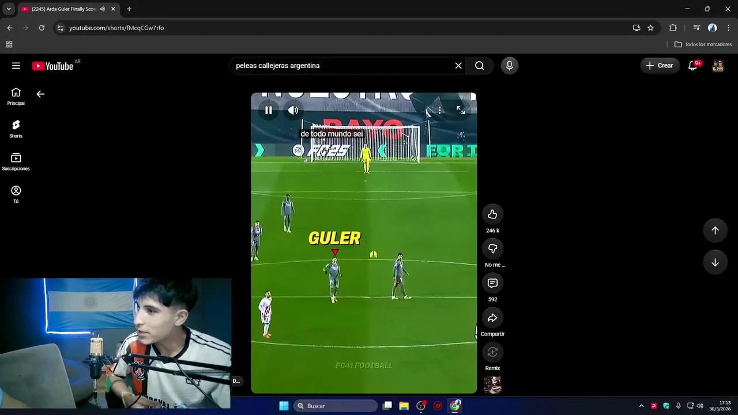Bookmark this page with star
738x415 pixels.
[x=650, y=28]
